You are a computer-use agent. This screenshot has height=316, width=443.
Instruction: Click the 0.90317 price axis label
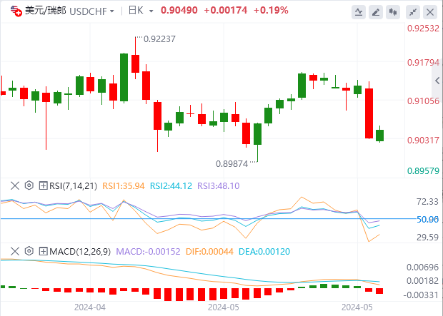[423, 140]
